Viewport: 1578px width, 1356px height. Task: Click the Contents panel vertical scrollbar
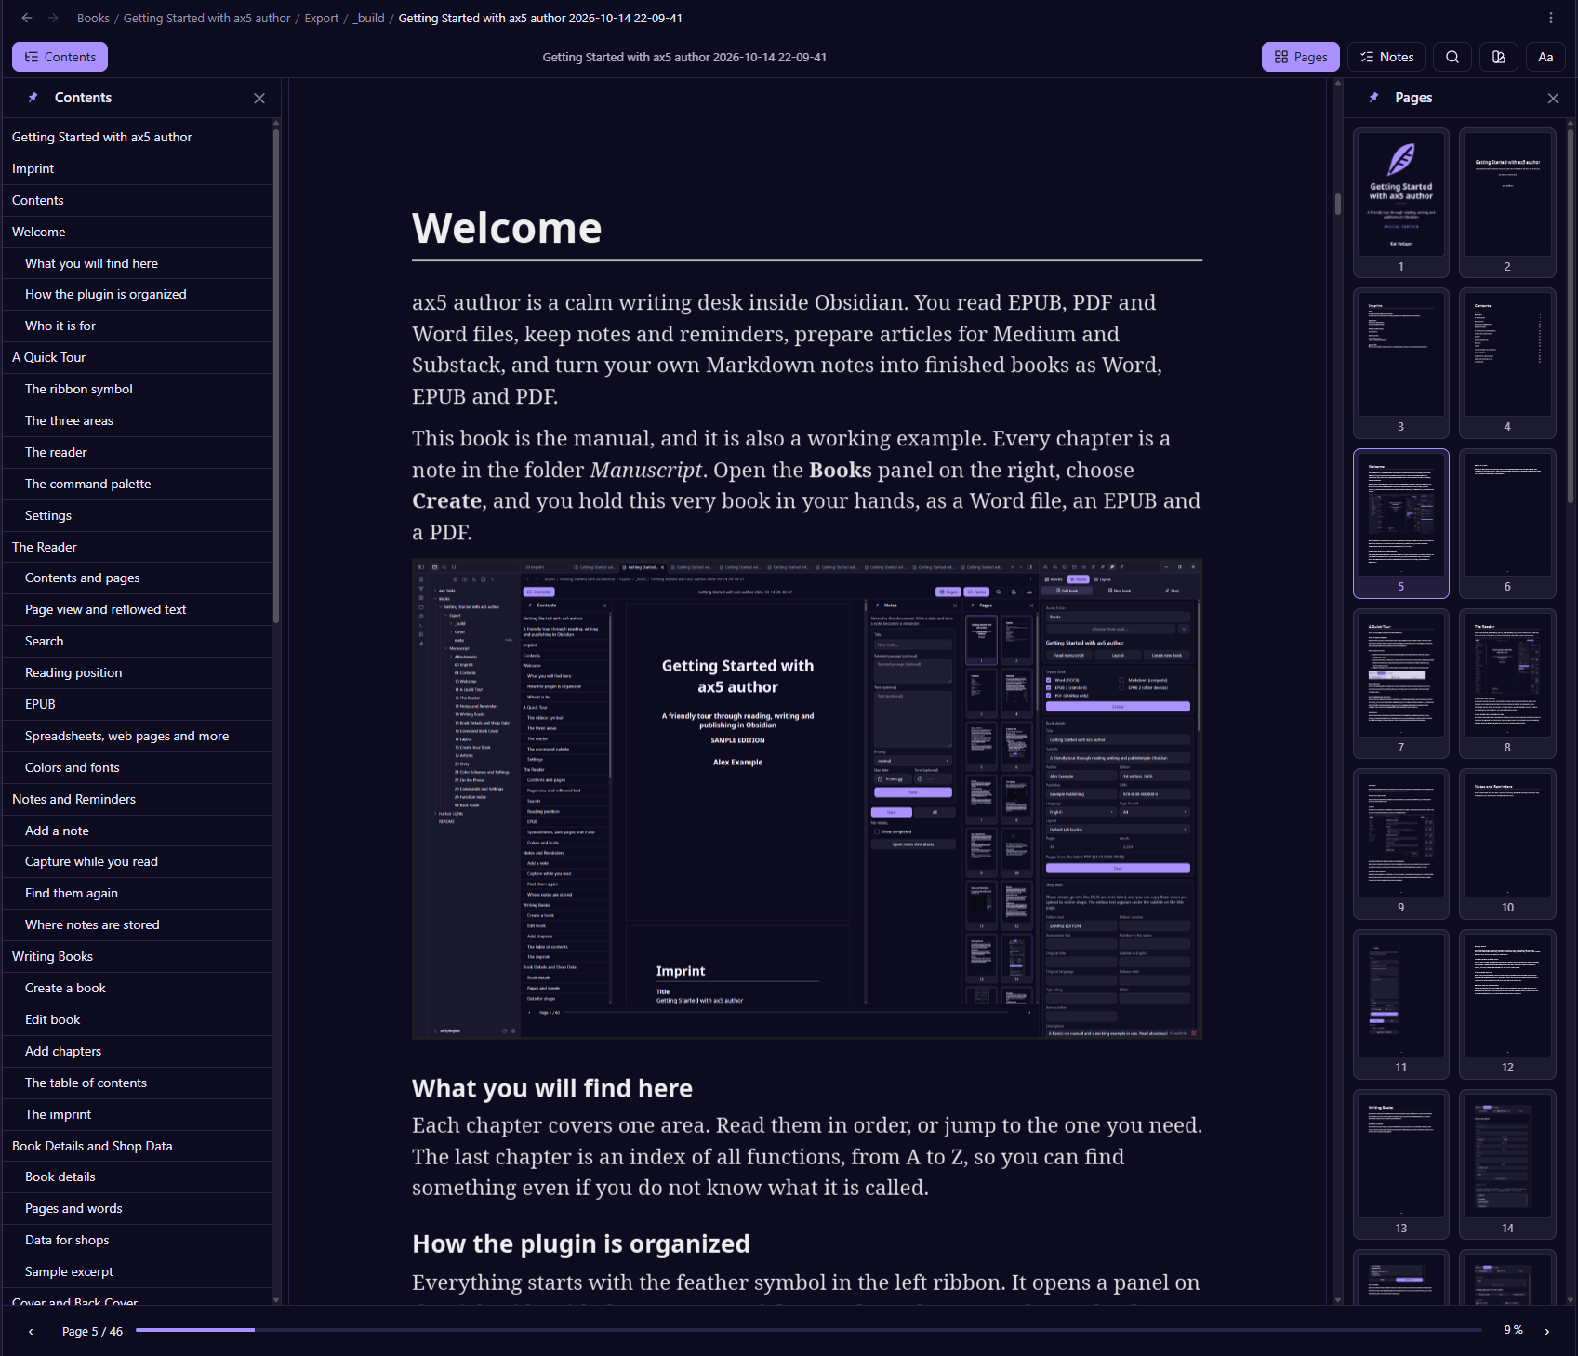tap(276, 377)
